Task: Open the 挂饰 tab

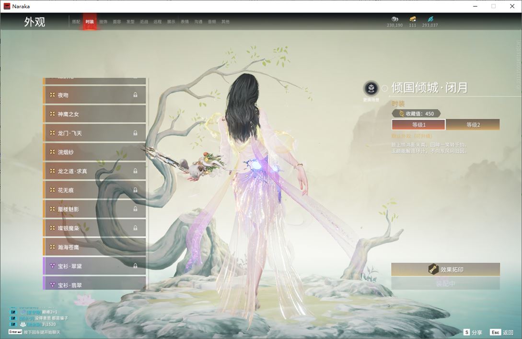Action: [103, 22]
